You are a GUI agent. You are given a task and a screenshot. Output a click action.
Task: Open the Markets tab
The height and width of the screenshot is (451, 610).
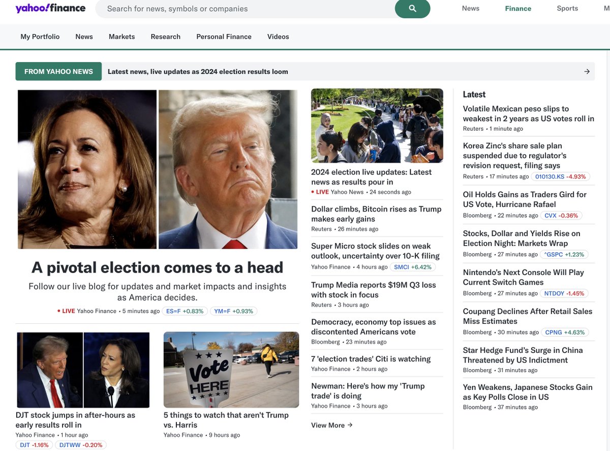point(122,37)
